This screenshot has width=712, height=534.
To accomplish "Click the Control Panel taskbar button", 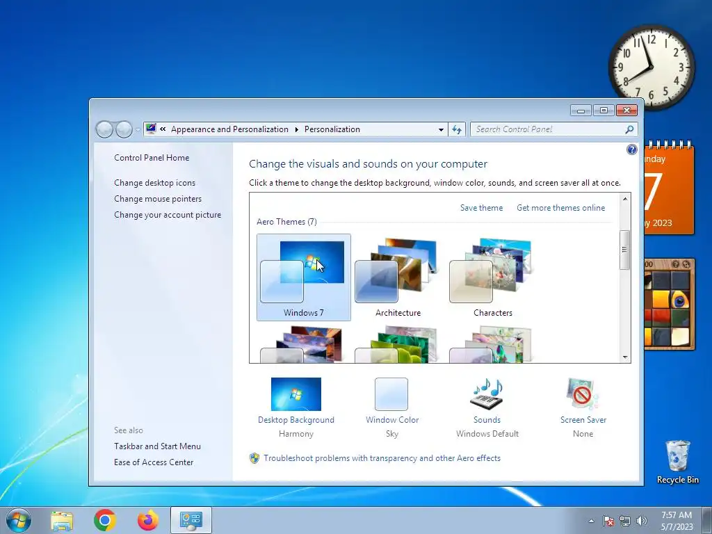I will coord(191,520).
